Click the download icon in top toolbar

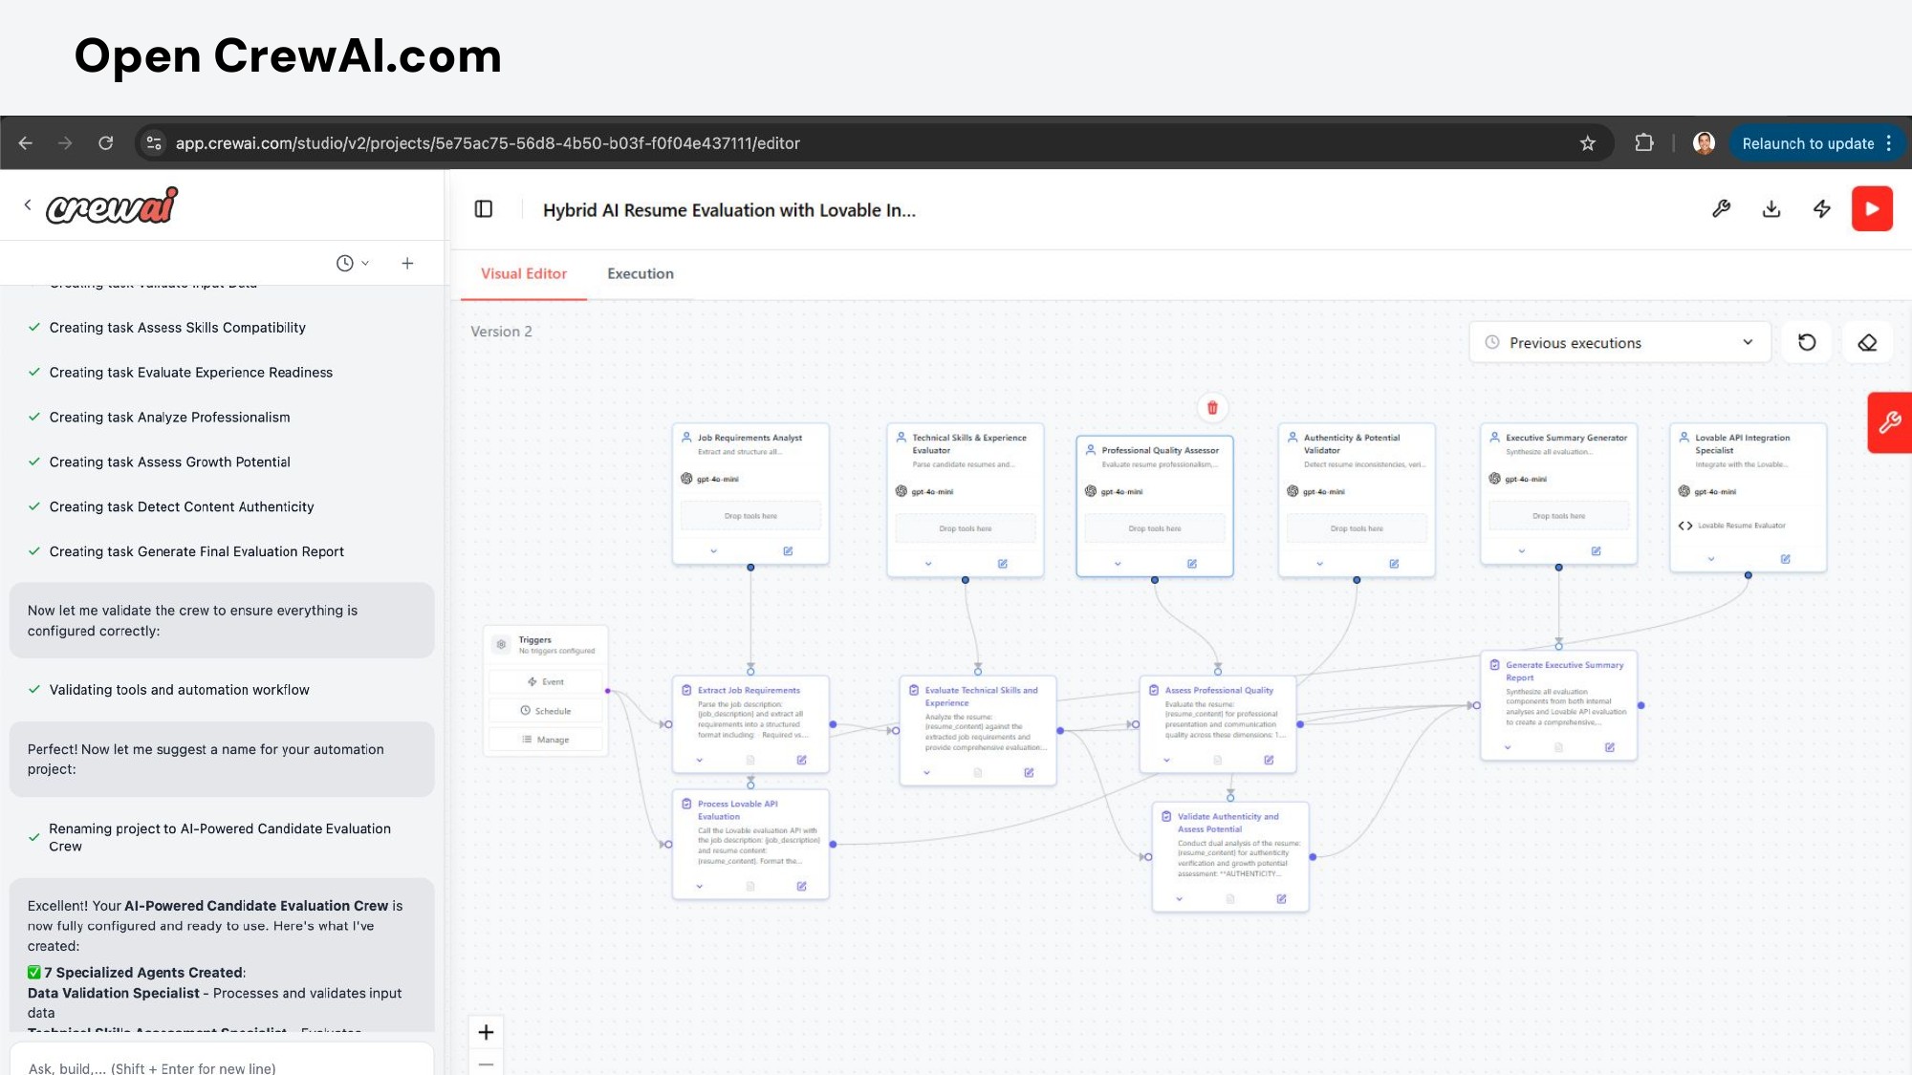(1771, 209)
